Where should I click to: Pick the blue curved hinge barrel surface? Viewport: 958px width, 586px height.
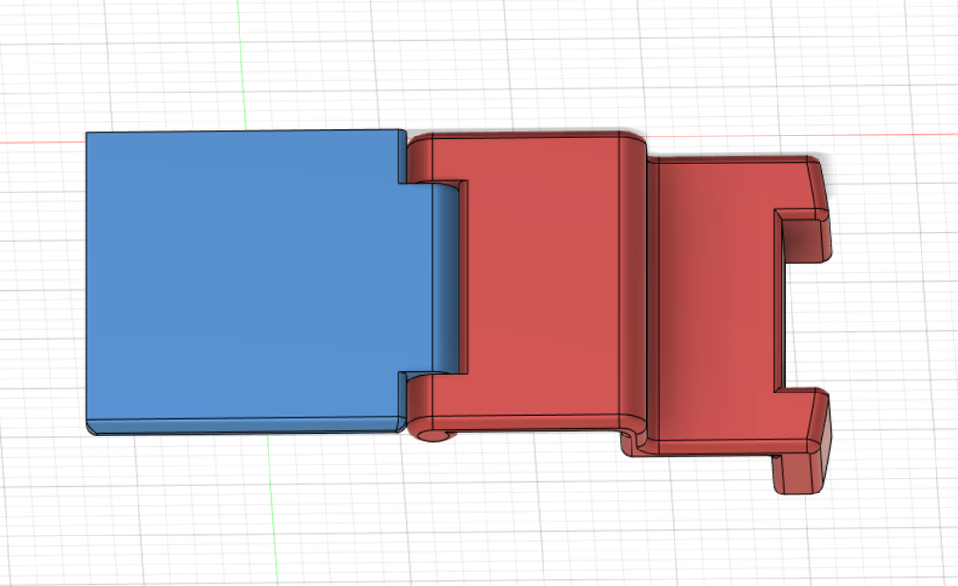click(449, 280)
